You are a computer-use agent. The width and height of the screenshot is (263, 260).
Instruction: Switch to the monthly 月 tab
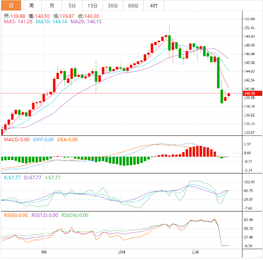click(x=52, y=5)
